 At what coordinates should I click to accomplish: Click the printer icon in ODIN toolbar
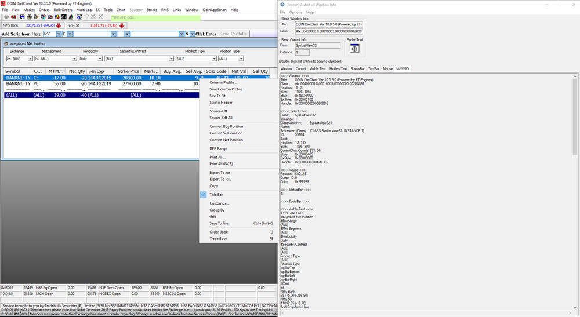tap(29, 17)
